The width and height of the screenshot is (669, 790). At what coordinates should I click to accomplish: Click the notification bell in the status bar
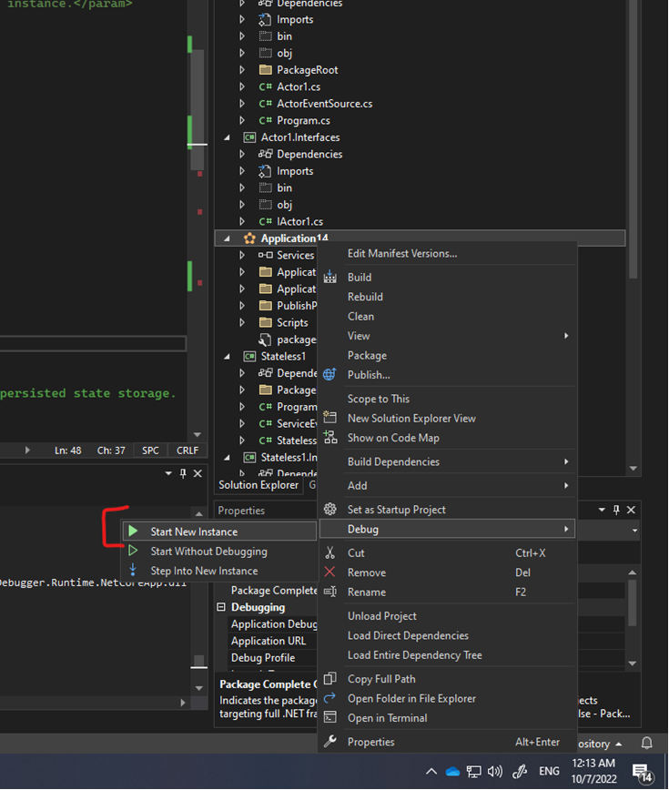coord(647,743)
